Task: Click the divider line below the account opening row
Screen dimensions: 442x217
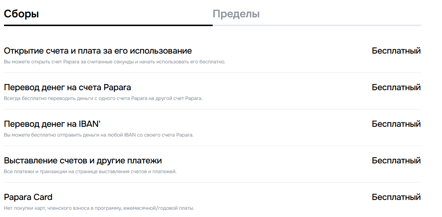Action: click(212, 72)
